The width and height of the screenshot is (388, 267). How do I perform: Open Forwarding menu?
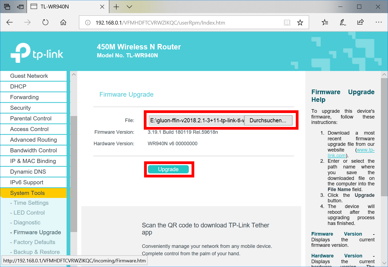[34, 97]
